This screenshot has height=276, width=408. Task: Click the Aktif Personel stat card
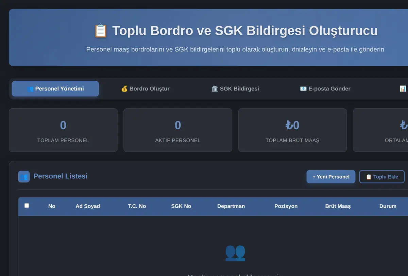point(178,130)
